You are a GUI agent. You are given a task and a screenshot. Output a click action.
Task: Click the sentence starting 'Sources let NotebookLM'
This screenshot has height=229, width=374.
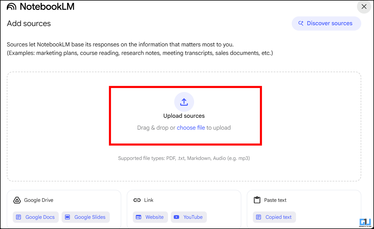click(120, 45)
